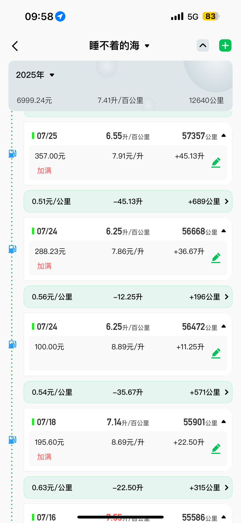Viewport: 241px width, 523px height.
Task: Edit the 357.00元 refuel record
Action: click(x=216, y=162)
